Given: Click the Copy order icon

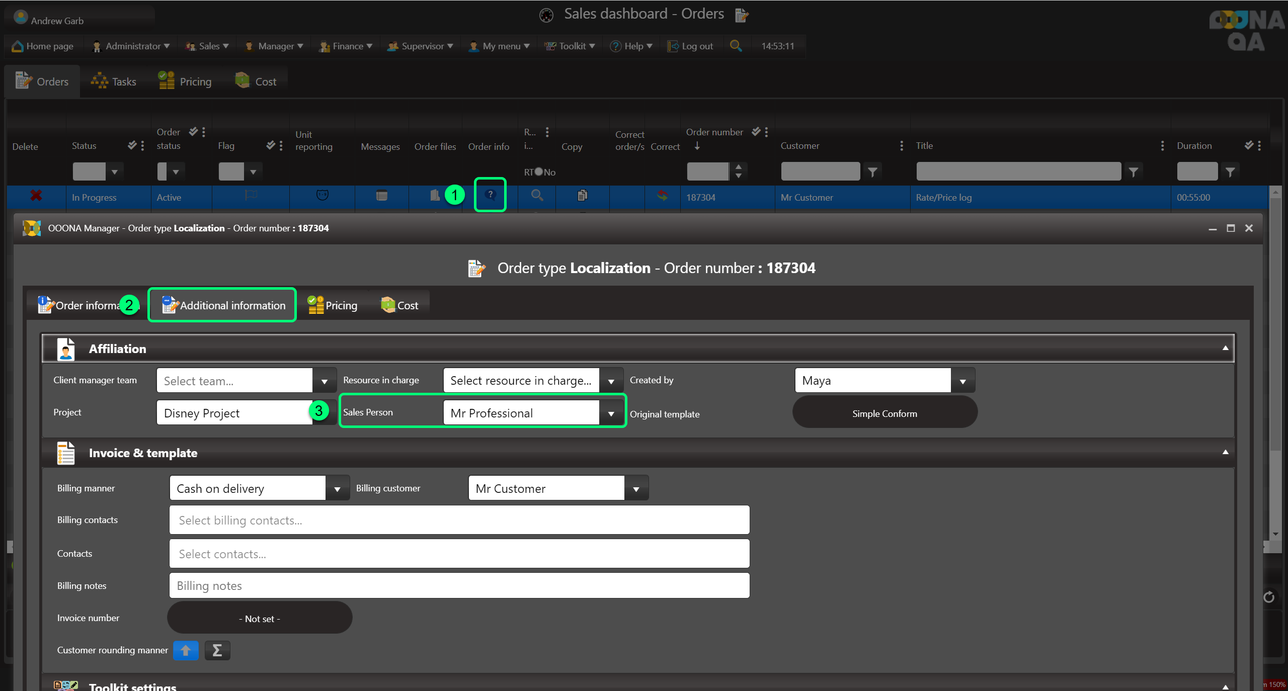Looking at the screenshot, I should tap(582, 195).
